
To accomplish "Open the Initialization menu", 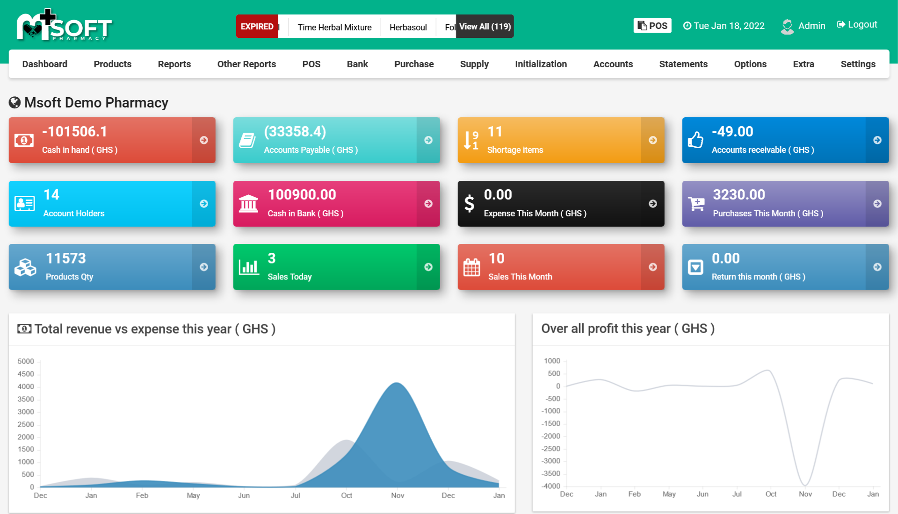I will [x=541, y=64].
